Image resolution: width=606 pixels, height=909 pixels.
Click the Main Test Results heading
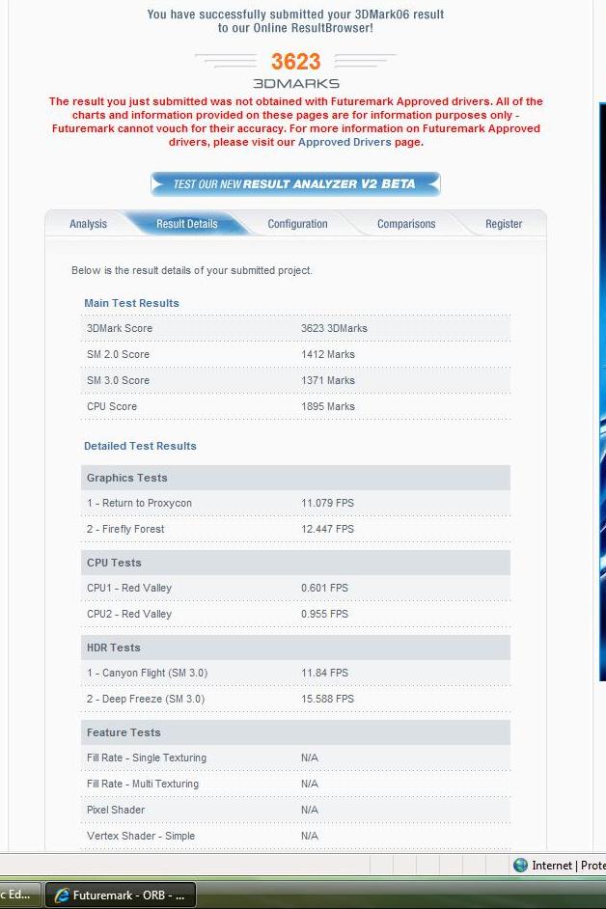point(131,303)
